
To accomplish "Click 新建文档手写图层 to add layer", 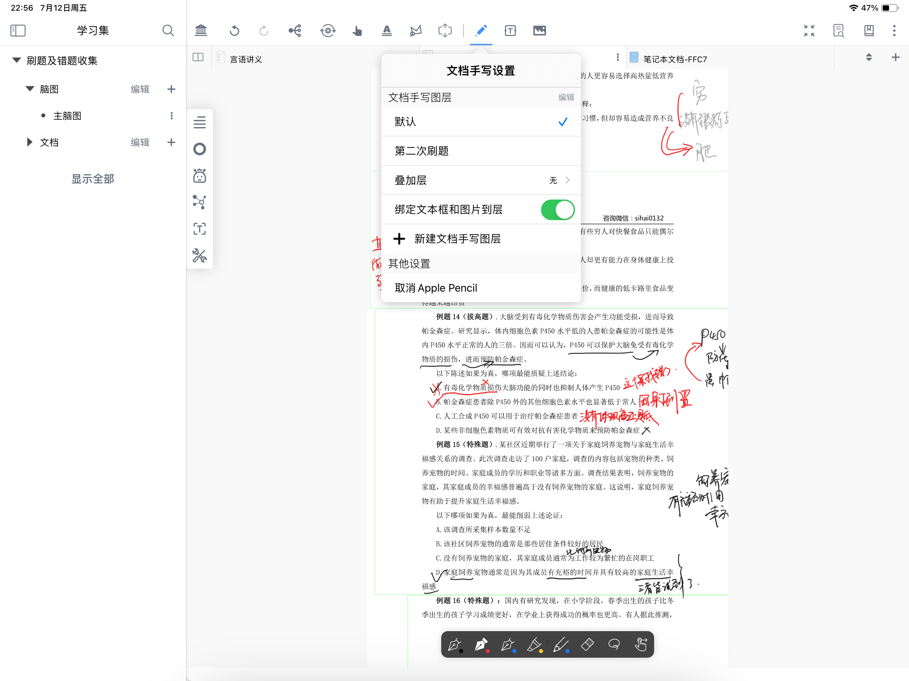I will 481,239.
